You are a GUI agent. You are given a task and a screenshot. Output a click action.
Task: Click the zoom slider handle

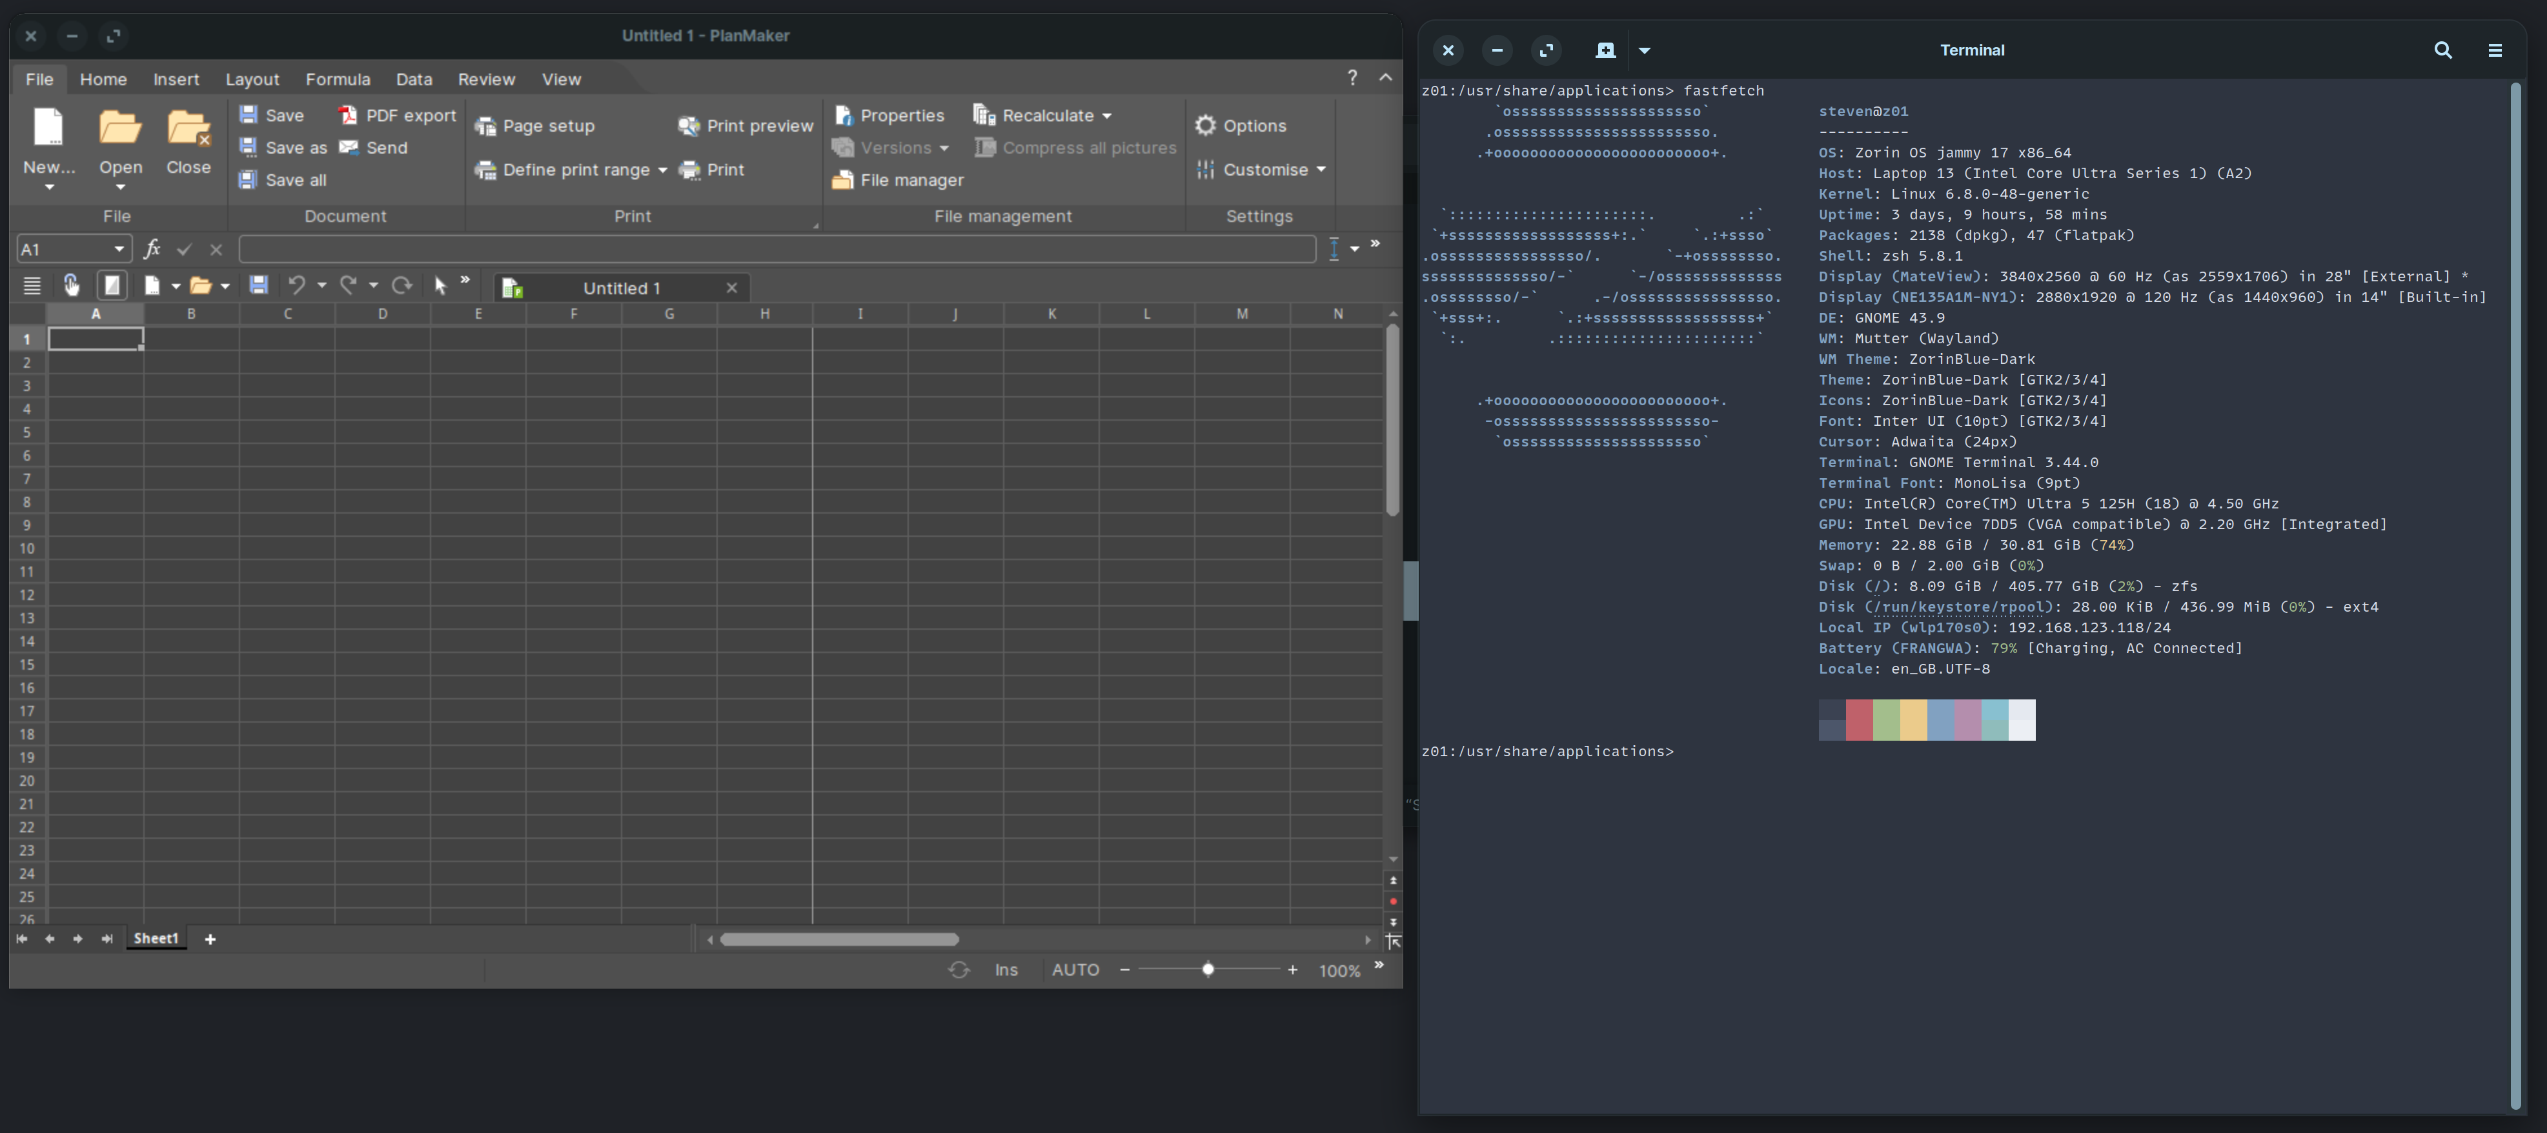(1207, 970)
